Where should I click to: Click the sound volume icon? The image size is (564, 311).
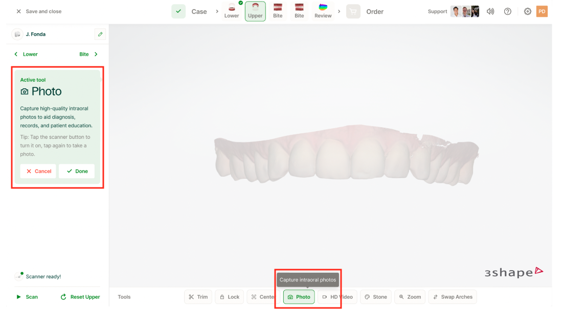[490, 11]
